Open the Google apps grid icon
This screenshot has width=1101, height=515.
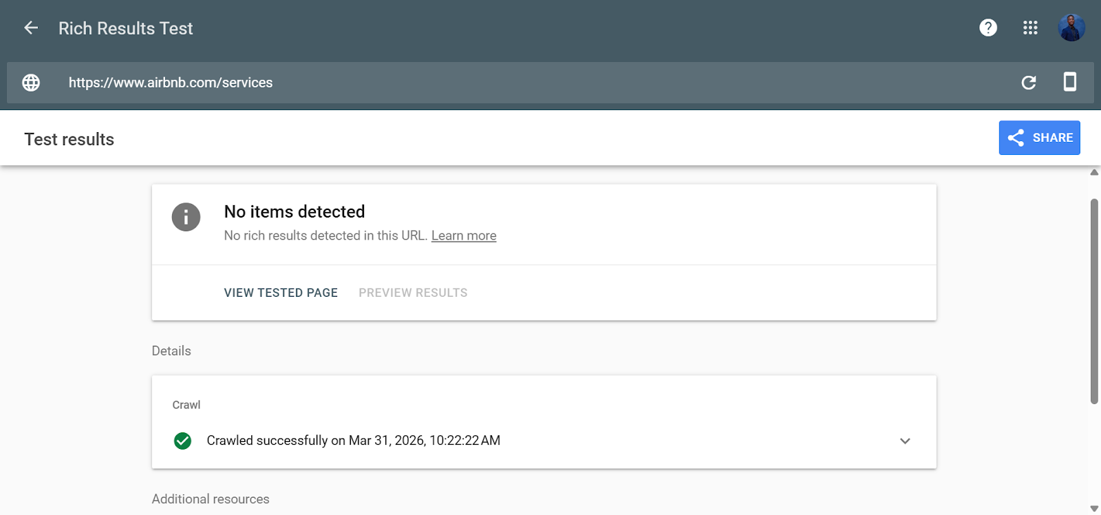click(1029, 28)
